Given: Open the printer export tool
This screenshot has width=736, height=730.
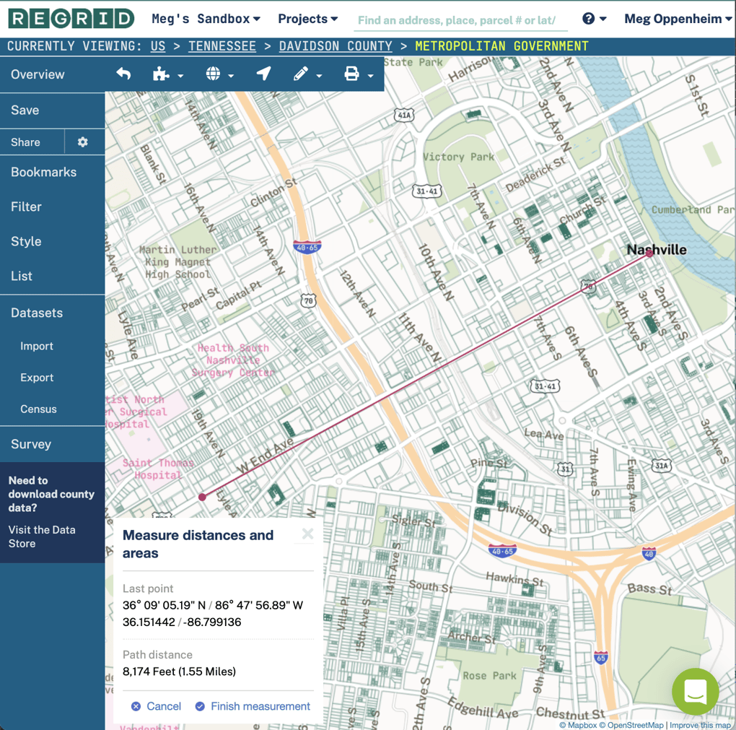Looking at the screenshot, I should pyautogui.click(x=353, y=73).
